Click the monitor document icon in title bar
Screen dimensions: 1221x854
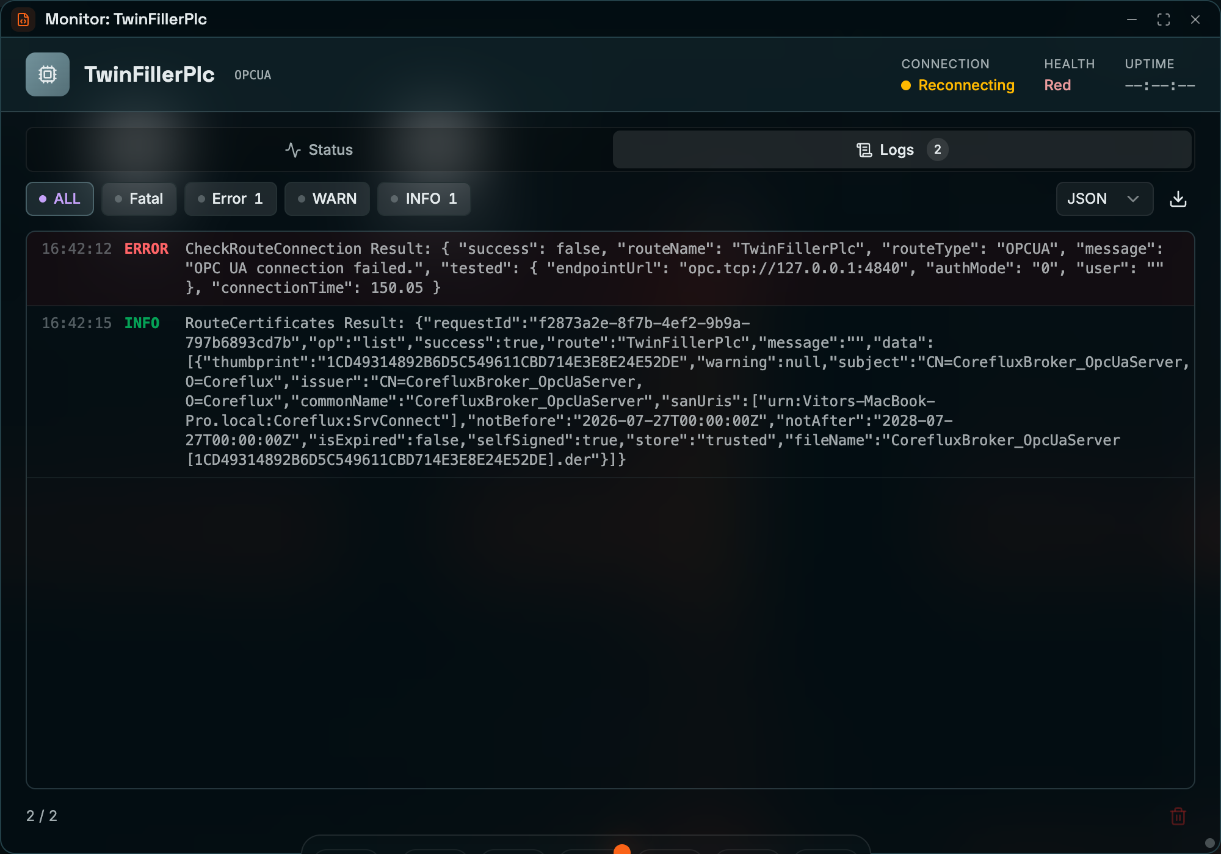tap(23, 20)
